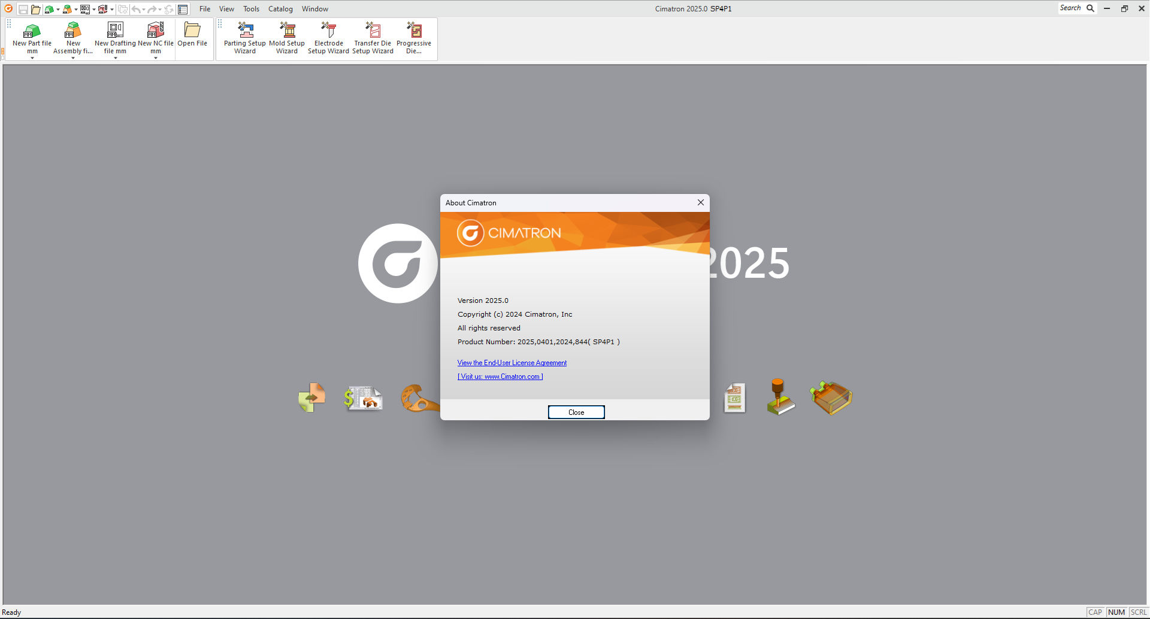
Task: Start the Electrode Setup Wizard
Action: [x=328, y=38]
